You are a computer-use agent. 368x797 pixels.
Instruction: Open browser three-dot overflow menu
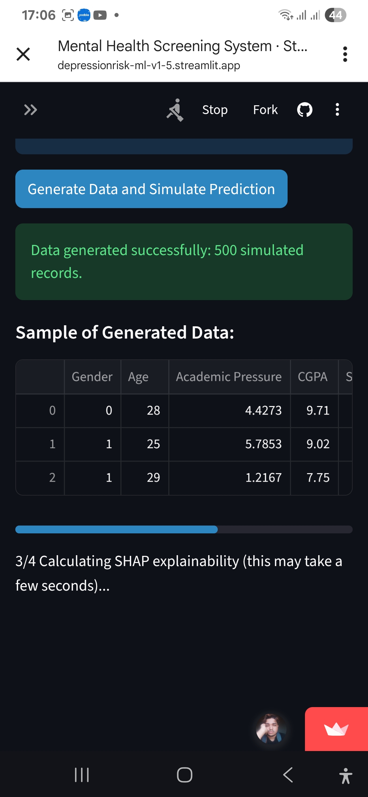point(345,54)
